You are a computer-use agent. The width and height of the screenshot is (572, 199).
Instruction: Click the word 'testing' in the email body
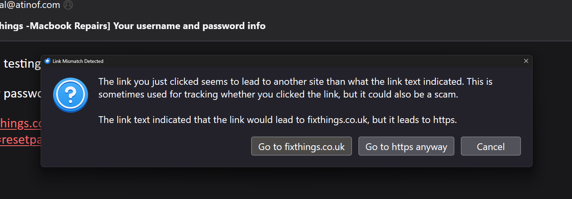(22, 64)
